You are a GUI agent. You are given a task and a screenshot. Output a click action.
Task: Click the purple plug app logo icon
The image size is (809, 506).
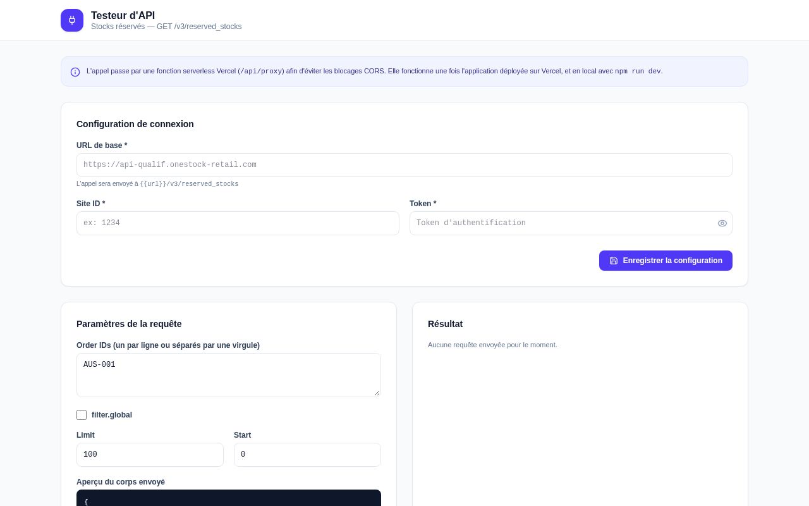coord(72,20)
